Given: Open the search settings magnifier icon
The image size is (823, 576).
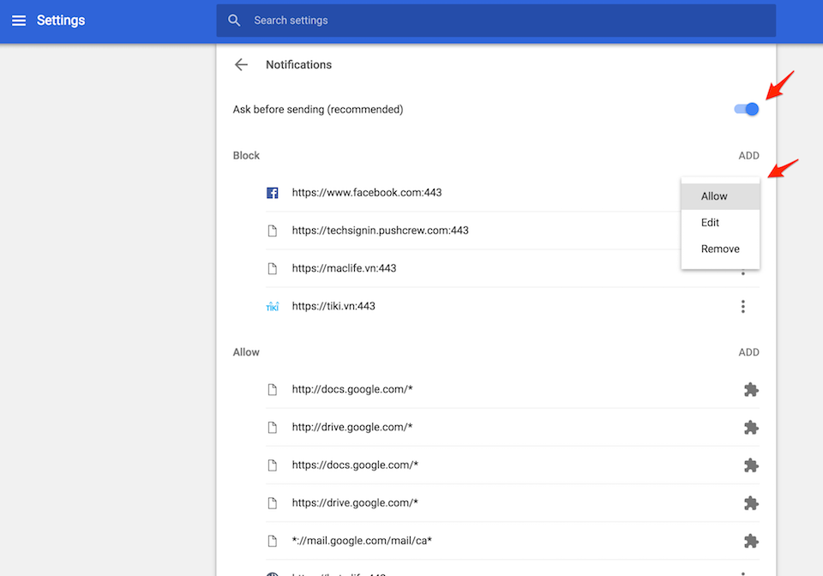Looking at the screenshot, I should tap(234, 20).
